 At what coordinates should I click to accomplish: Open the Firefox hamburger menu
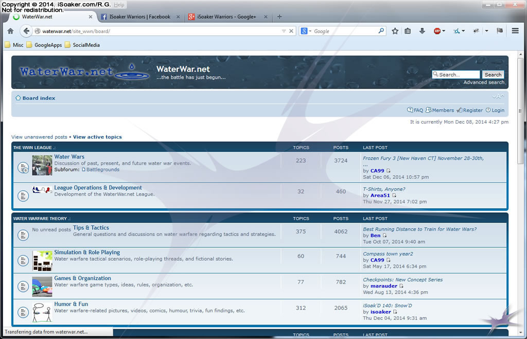[515, 31]
